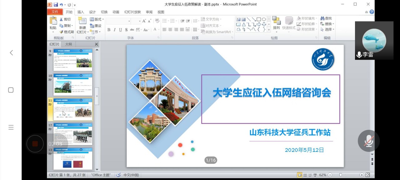Click the Find (查找) binoculars icon

coord(322,18)
